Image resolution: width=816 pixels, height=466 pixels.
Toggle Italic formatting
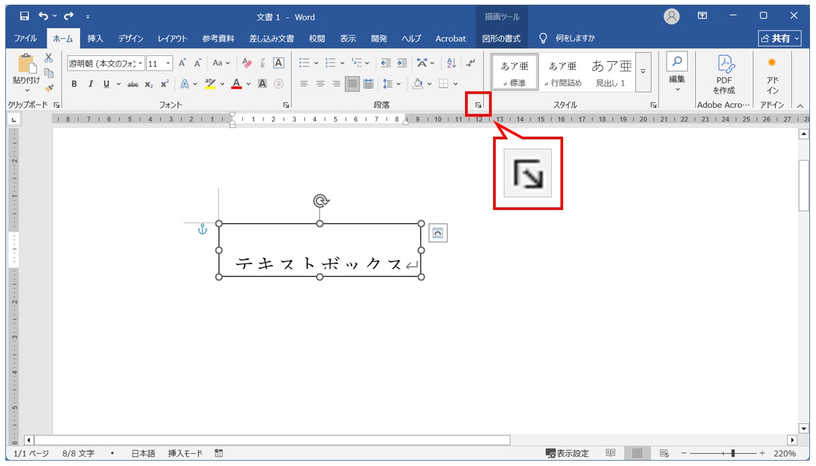pos(90,84)
